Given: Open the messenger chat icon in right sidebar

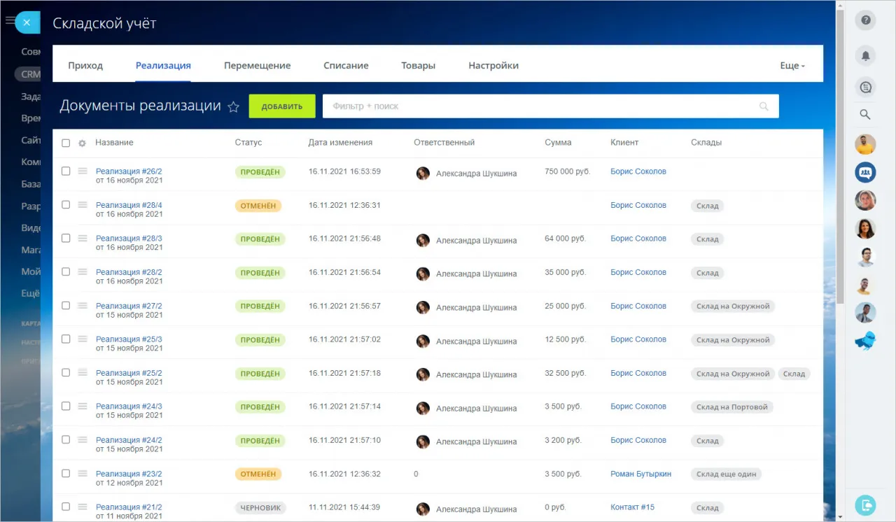Looking at the screenshot, I should click(x=865, y=87).
